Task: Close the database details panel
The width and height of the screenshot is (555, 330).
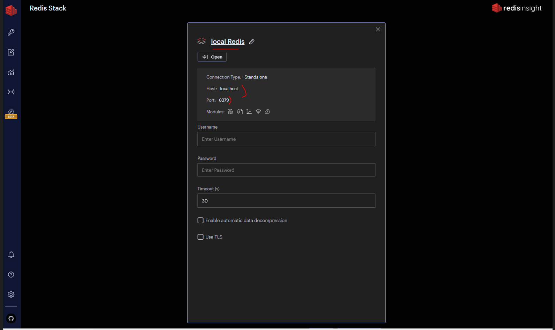Action: 378,30
